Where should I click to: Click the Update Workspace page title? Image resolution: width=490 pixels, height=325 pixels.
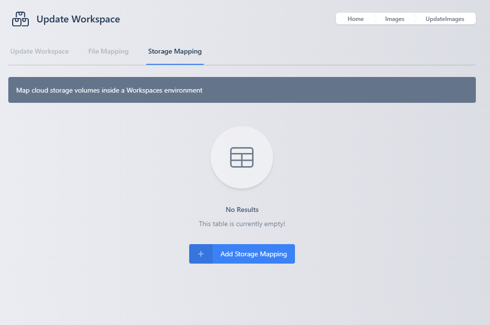78,19
